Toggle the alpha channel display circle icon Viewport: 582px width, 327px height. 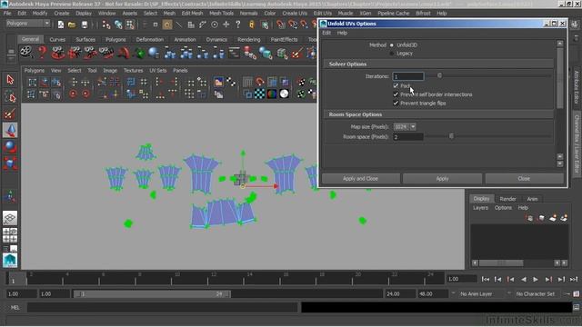tap(284, 94)
